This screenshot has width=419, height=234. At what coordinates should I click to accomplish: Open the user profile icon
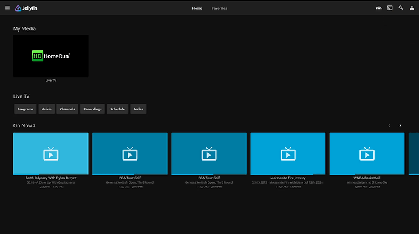(412, 8)
